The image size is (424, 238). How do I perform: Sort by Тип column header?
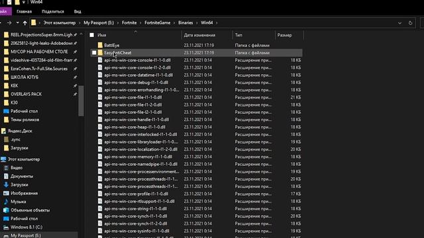pyautogui.click(x=238, y=35)
